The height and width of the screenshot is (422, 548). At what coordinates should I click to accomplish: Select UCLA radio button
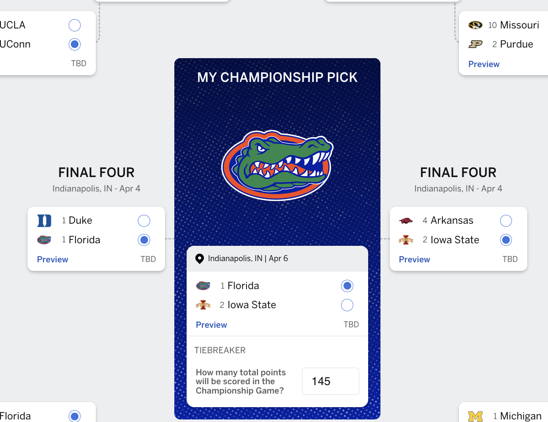[x=75, y=25]
